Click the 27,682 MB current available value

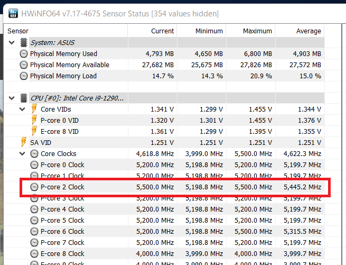[x=158, y=65]
